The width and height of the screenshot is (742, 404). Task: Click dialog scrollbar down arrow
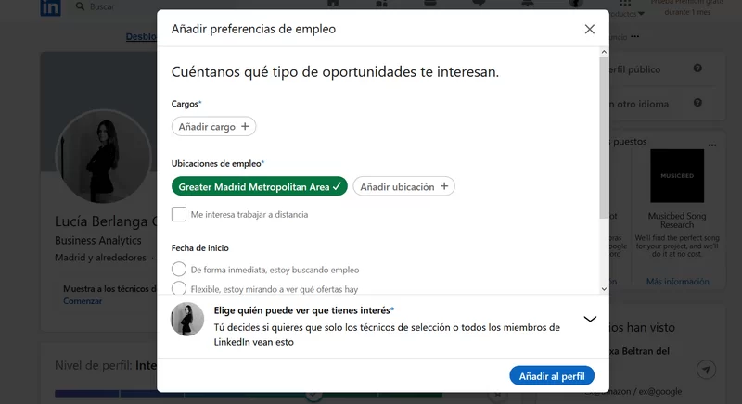click(x=604, y=289)
